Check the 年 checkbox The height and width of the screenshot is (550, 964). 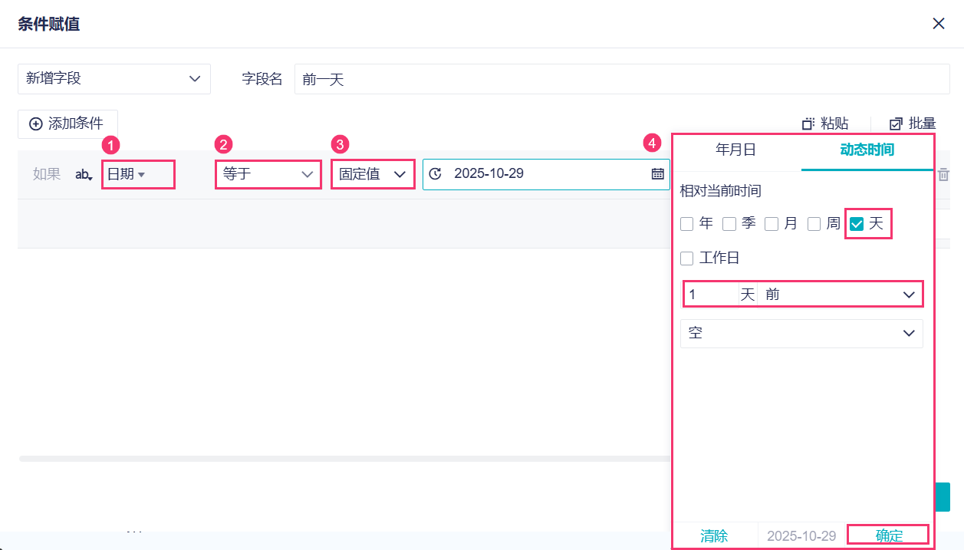point(687,224)
